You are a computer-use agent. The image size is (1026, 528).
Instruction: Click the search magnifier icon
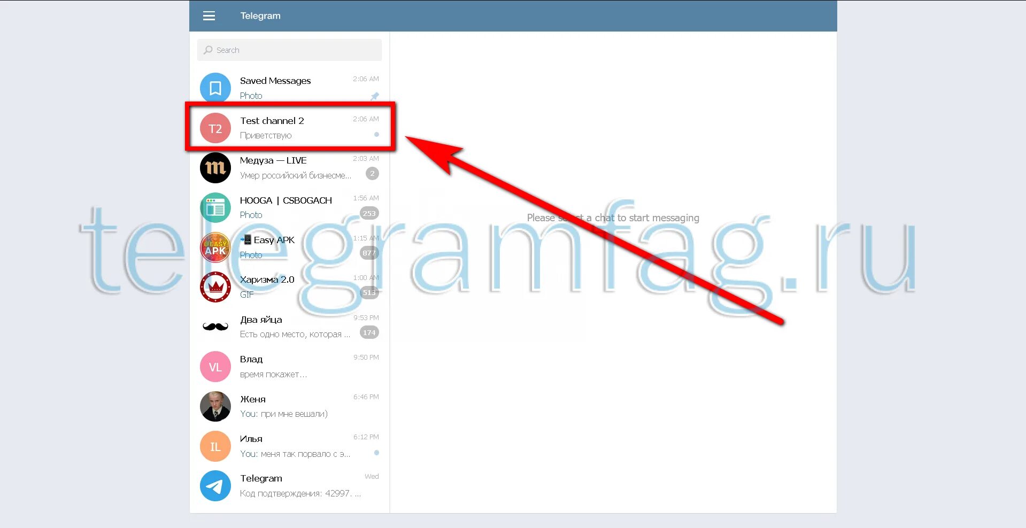208,50
